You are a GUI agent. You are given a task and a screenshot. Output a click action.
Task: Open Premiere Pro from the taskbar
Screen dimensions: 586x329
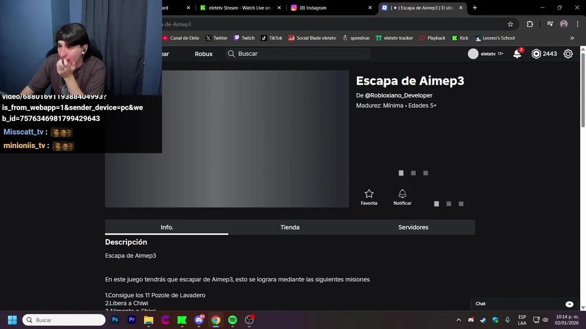132,320
